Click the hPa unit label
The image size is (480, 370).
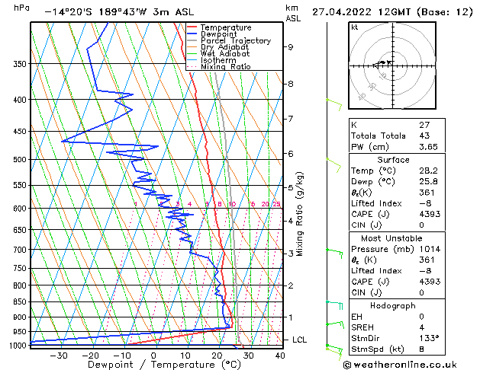click(21, 8)
